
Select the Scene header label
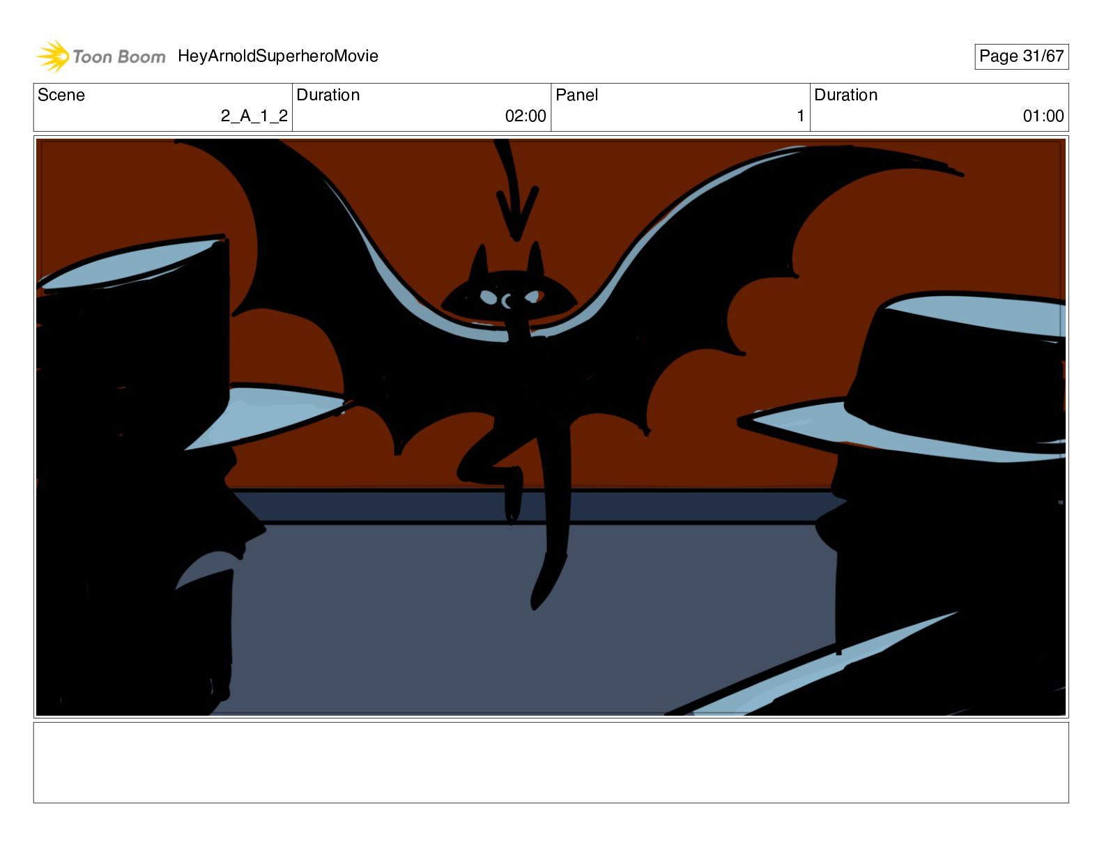[x=61, y=95]
